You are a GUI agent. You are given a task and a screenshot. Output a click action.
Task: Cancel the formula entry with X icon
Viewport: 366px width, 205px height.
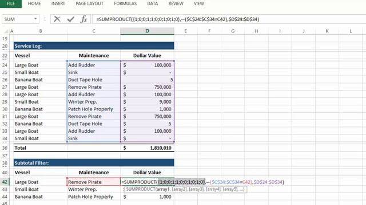coord(57,19)
